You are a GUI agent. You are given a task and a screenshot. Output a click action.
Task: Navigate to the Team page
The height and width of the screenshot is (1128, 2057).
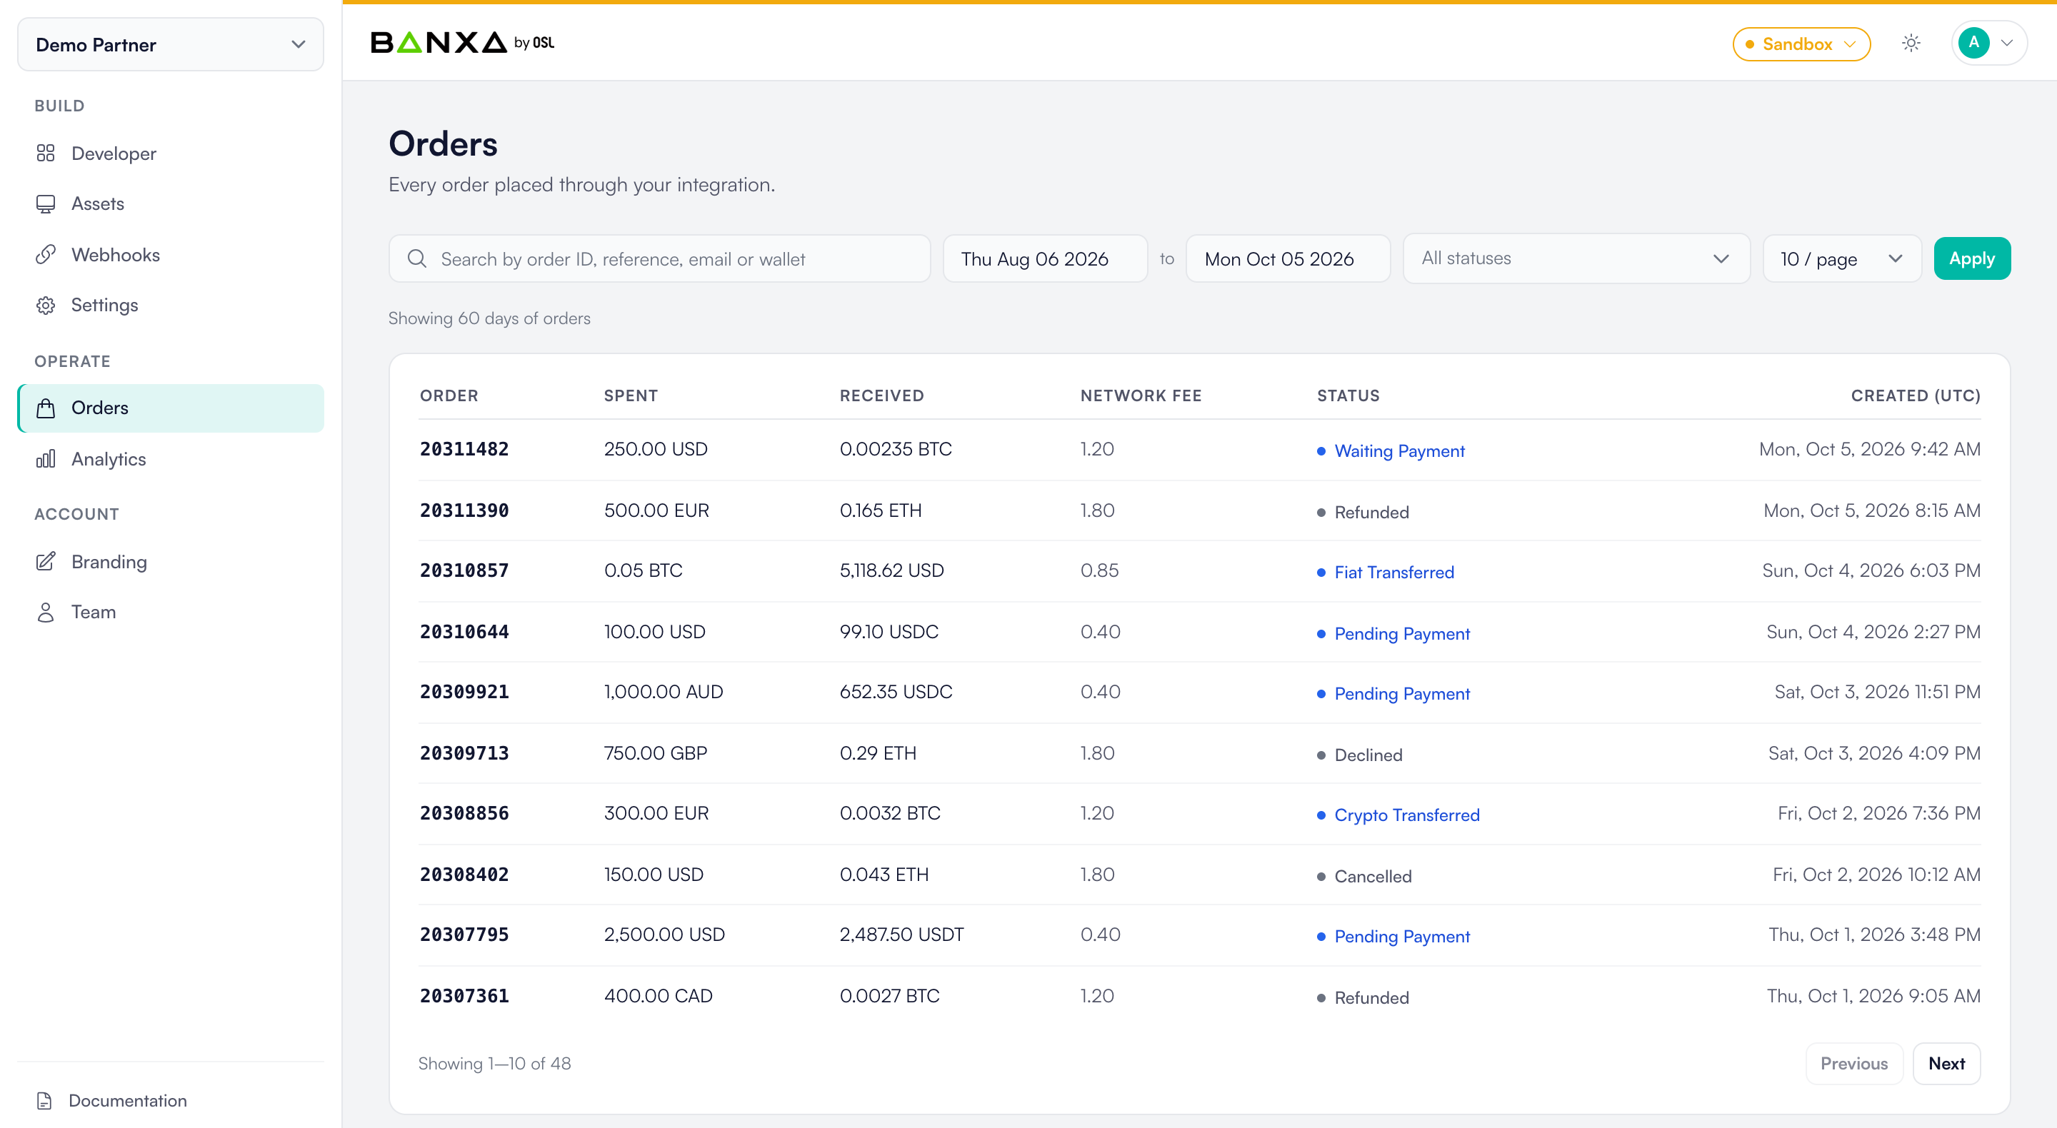click(x=171, y=613)
